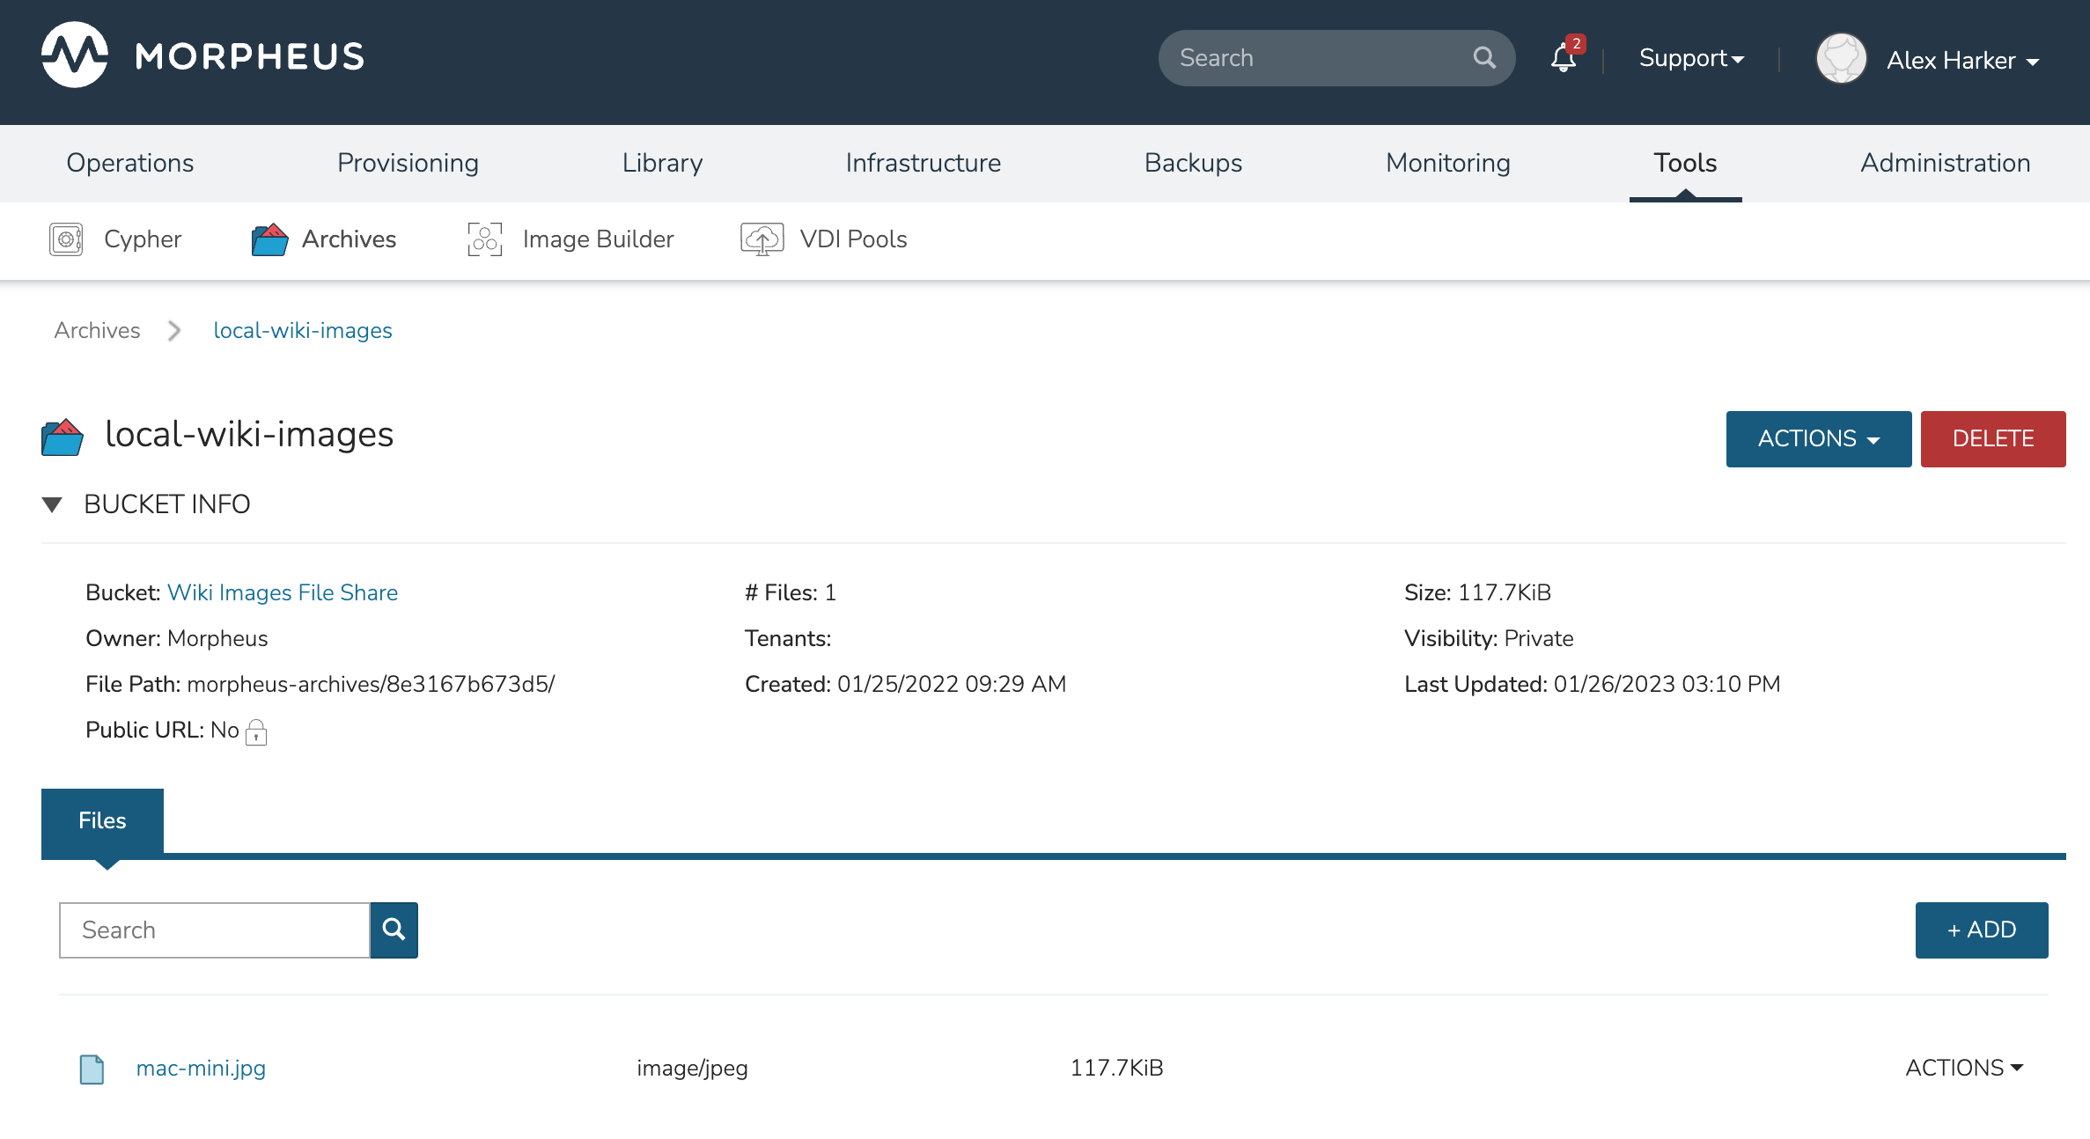Image resolution: width=2090 pixels, height=1139 pixels.
Task: Click the mac-mini.jpg file icon
Action: click(x=92, y=1069)
